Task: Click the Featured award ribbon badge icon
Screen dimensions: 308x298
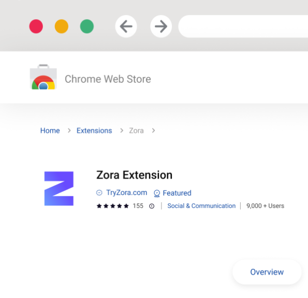Action: 157,193
